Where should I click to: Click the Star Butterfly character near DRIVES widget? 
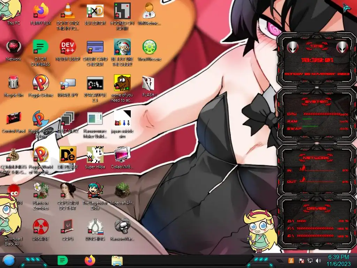pos(260,231)
